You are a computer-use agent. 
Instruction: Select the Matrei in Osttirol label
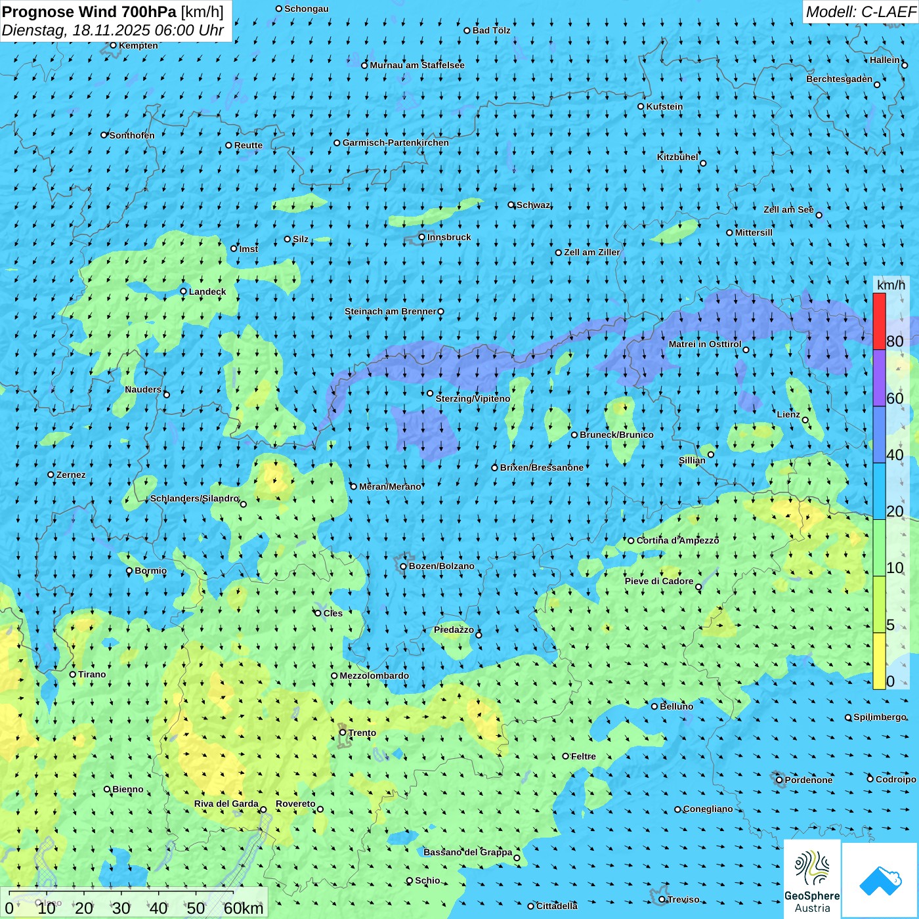705,344
